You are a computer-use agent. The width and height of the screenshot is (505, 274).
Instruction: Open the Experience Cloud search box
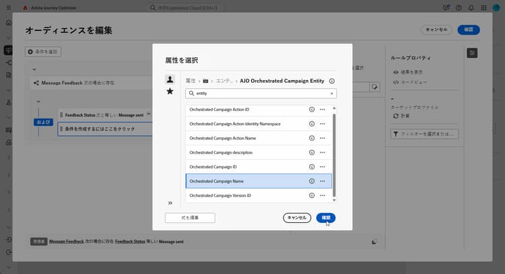coord(186,7)
